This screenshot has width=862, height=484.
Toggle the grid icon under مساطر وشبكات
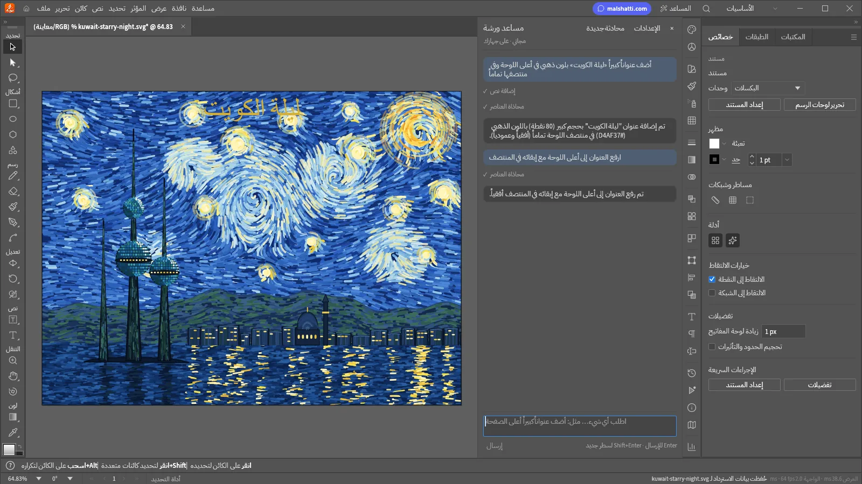click(733, 200)
